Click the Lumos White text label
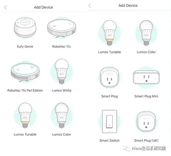Image resolution: width=171 pixels, height=156 pixels. coord(62,90)
